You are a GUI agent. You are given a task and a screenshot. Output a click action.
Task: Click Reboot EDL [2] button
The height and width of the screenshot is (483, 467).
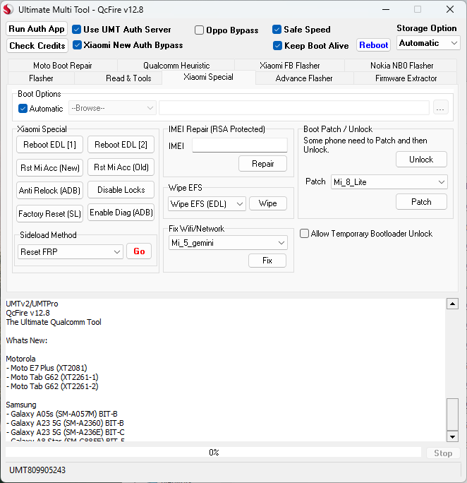121,145
